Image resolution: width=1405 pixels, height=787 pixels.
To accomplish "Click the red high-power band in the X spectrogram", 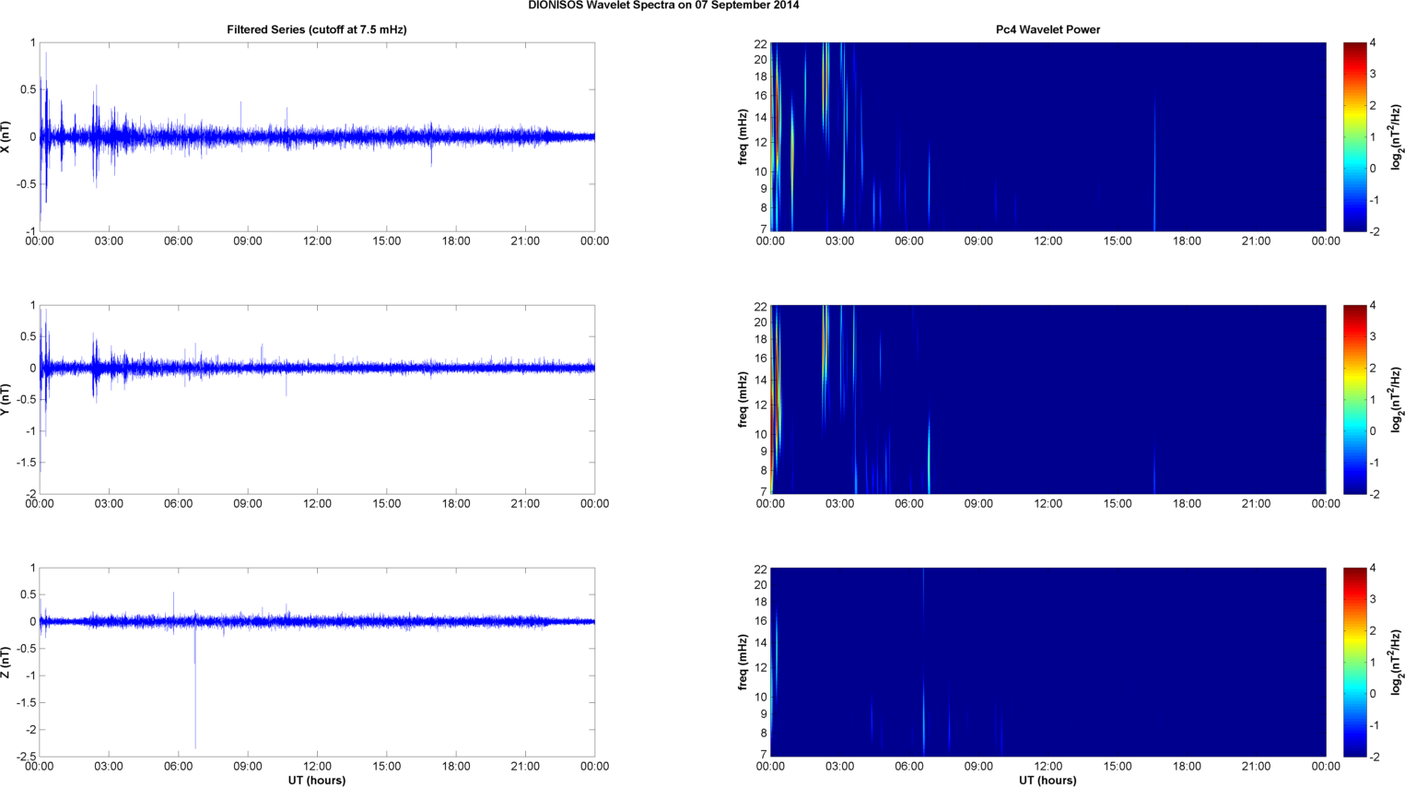I will pos(776,115).
